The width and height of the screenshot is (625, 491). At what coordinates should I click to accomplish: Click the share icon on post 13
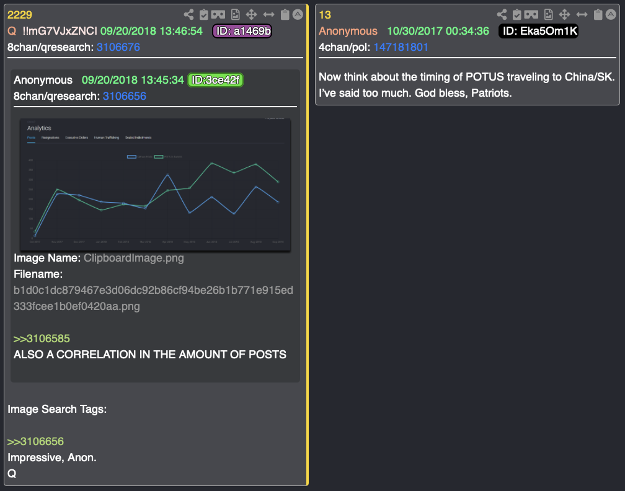502,15
